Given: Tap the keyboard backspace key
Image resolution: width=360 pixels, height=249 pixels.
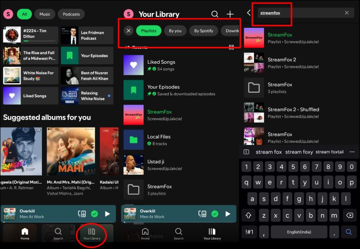Looking at the screenshot, I should tap(350, 215).
